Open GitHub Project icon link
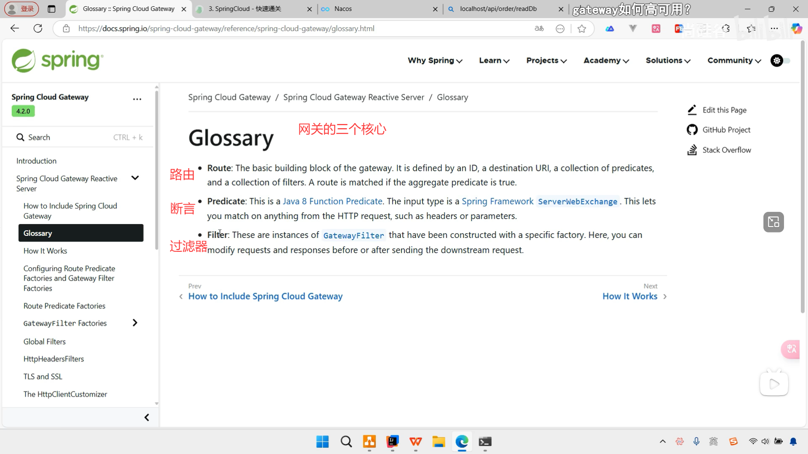 692,130
